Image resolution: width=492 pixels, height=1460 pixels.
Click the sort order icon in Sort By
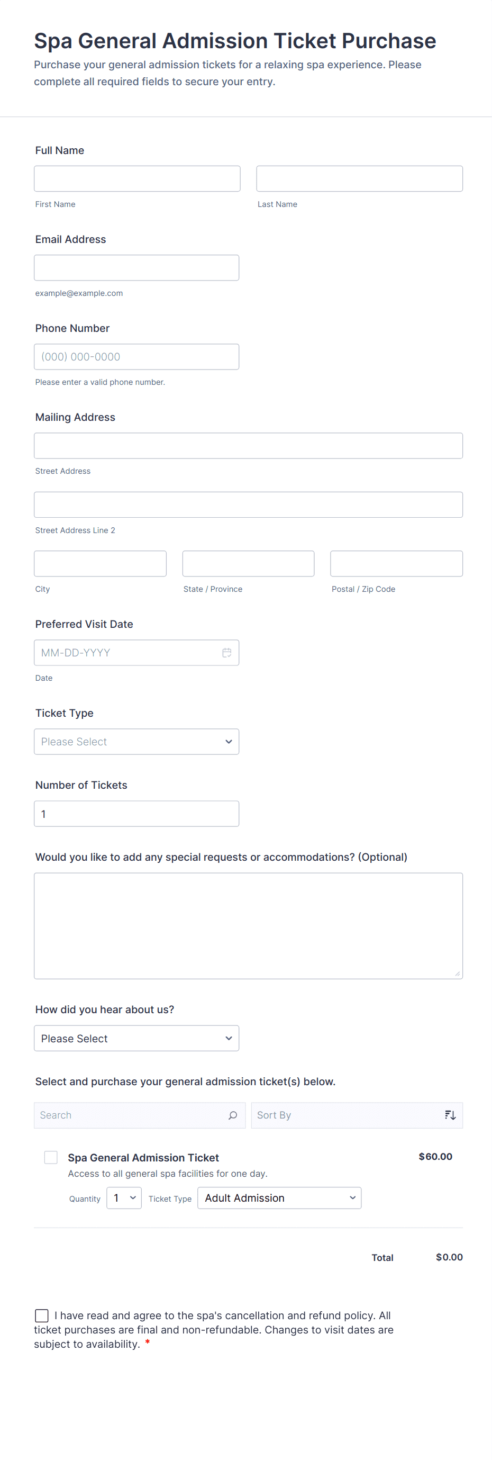[x=450, y=1115]
